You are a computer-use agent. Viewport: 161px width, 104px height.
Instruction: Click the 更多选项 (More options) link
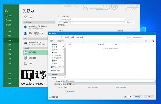[x=61, y=25]
